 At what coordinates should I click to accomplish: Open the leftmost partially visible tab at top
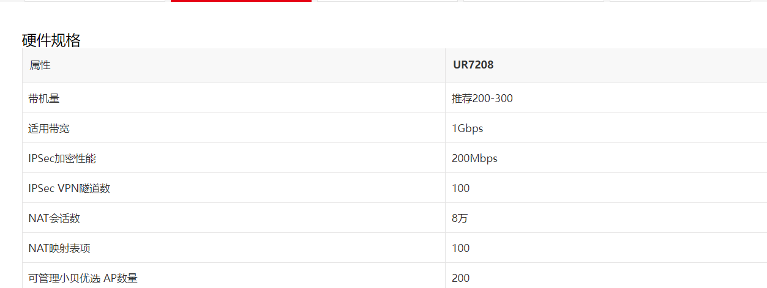pyautogui.click(x=95, y=1)
